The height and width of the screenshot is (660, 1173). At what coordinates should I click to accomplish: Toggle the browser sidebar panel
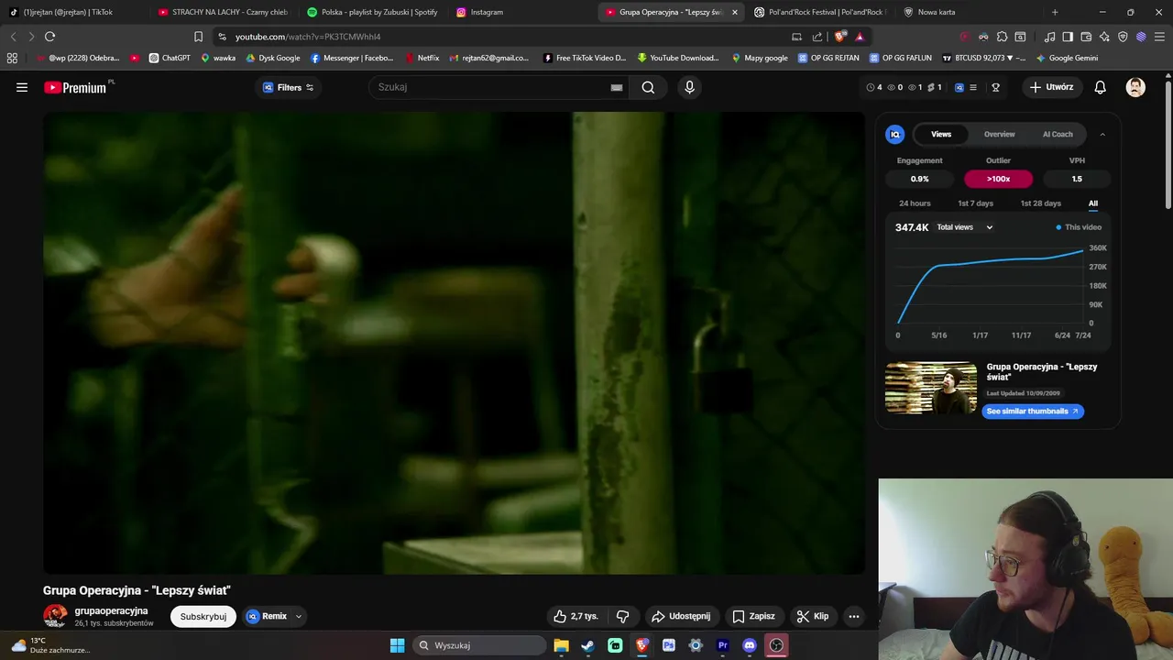click(1068, 37)
